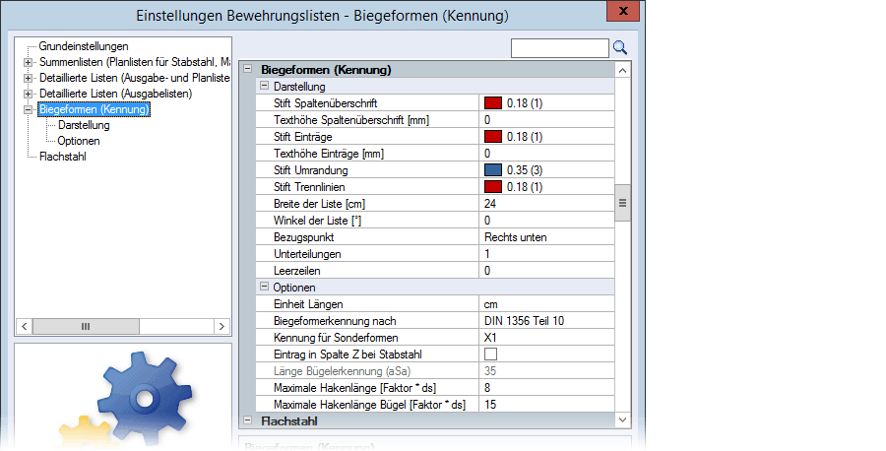886x451 pixels.
Task: Select the Einheit Längen row label
Action: tap(308, 304)
